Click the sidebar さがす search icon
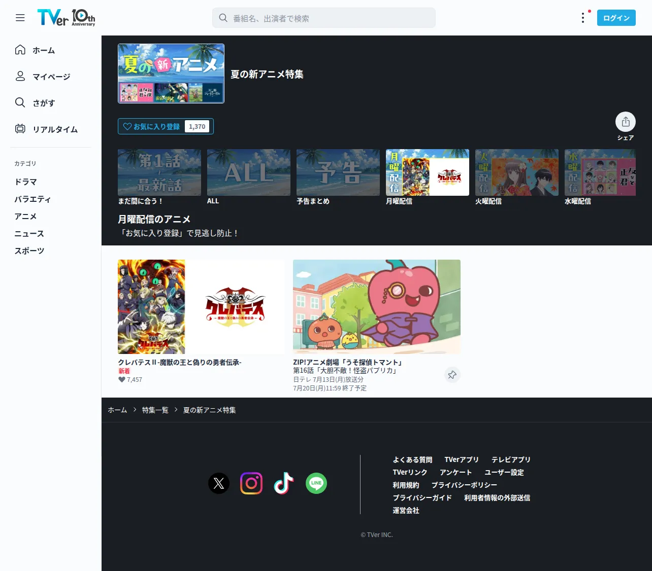The width and height of the screenshot is (652, 571). (x=20, y=102)
